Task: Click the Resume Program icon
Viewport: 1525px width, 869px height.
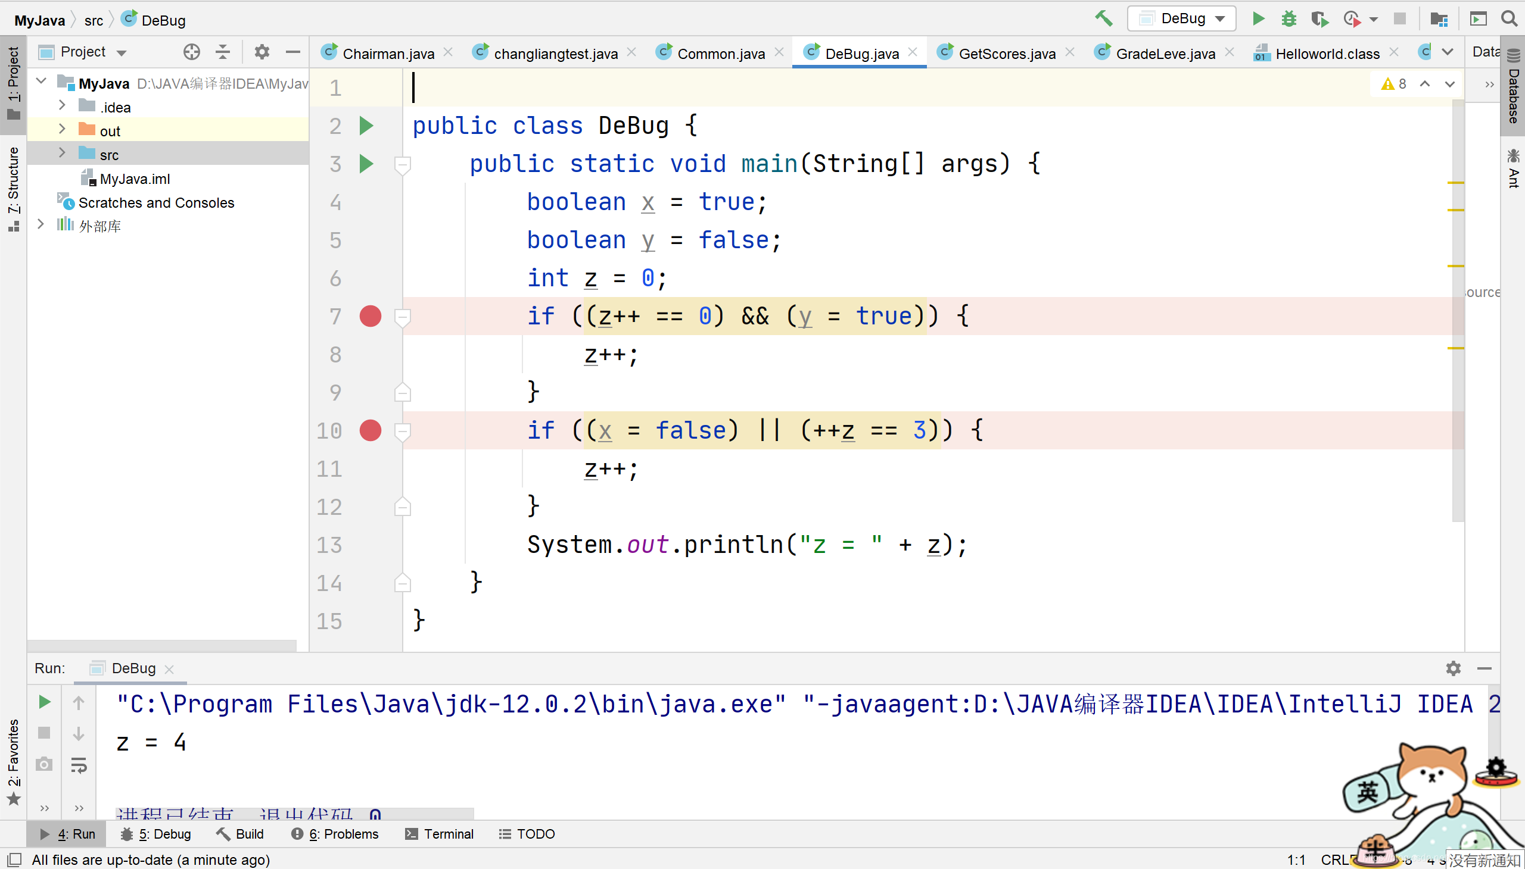Action: click(x=44, y=702)
